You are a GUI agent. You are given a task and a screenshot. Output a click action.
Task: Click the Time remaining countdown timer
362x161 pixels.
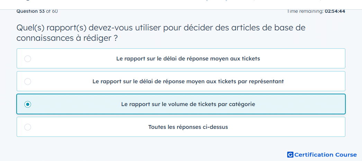point(316,11)
